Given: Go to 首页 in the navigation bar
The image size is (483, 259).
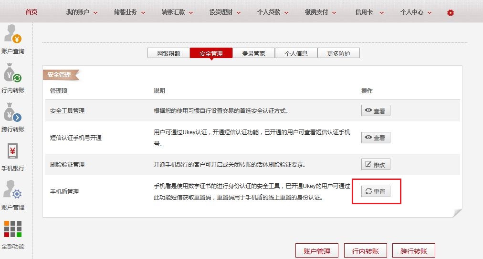Looking at the screenshot, I should [x=31, y=12].
